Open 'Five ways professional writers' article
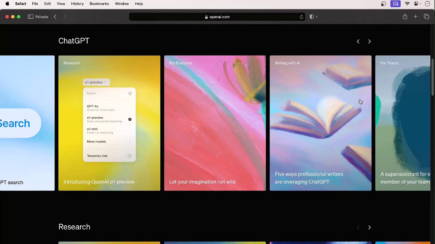The height and width of the screenshot is (244, 435). coord(320,123)
